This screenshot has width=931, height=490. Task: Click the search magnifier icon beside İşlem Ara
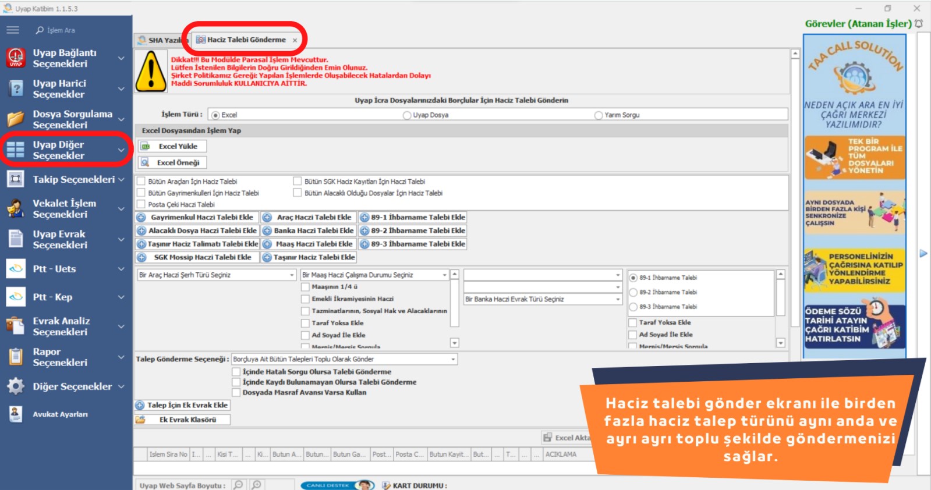coord(40,30)
